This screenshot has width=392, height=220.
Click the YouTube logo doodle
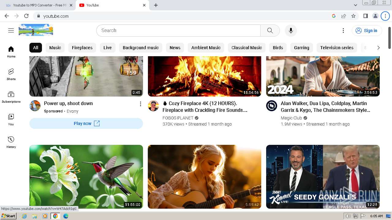coord(36,30)
